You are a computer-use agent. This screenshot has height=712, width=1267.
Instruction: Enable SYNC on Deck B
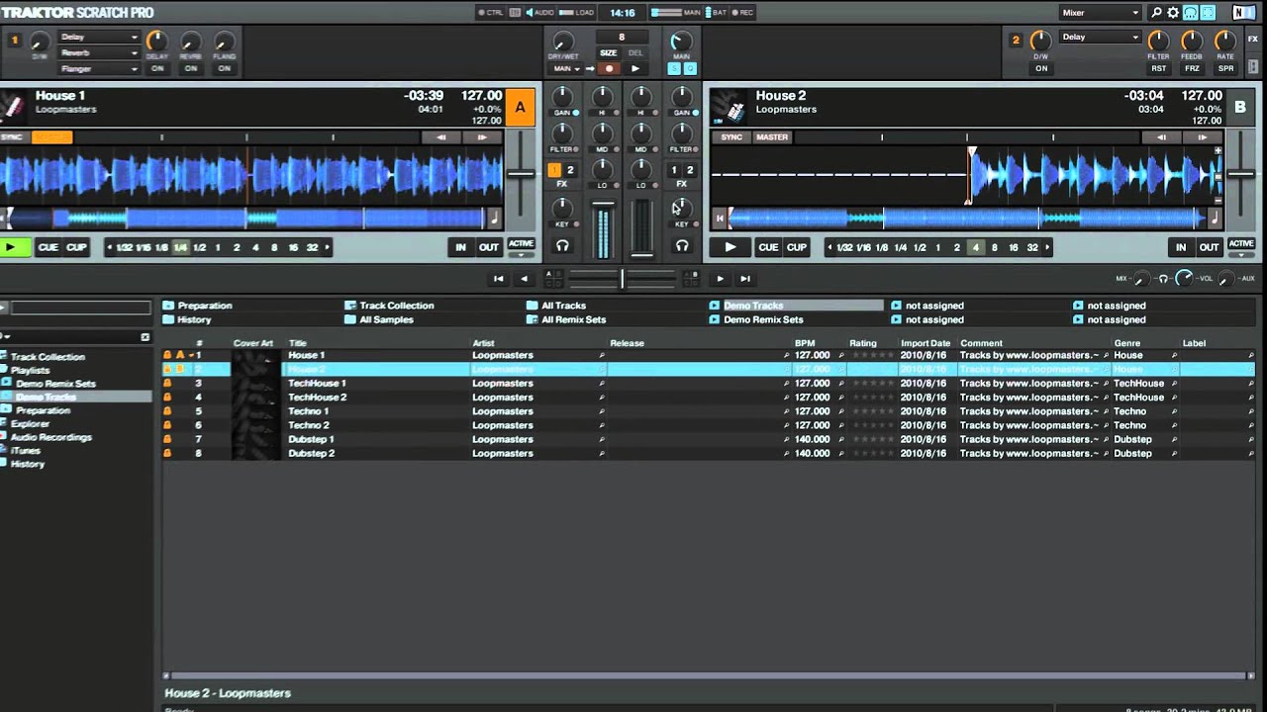coord(731,137)
